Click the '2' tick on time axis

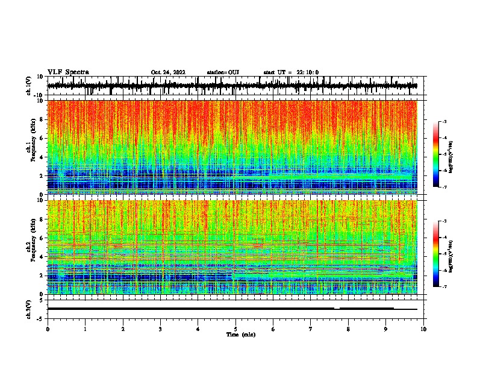(x=123, y=329)
